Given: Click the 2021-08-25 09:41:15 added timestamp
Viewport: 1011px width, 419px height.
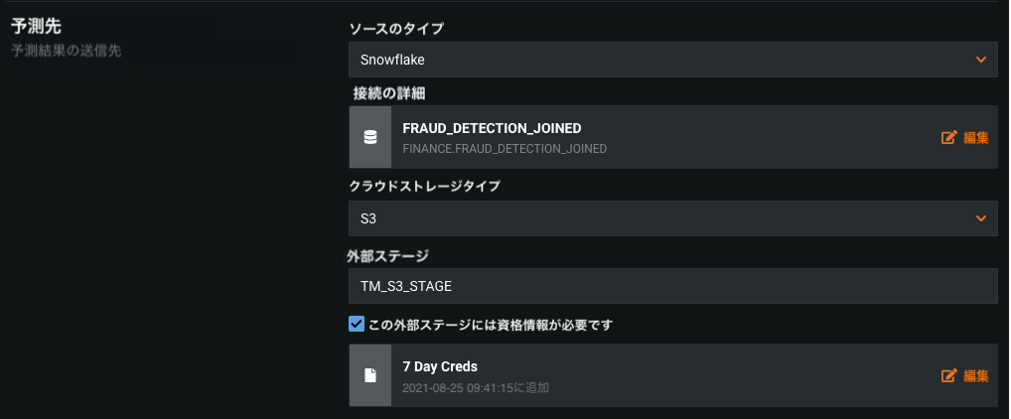Looking at the screenshot, I should coord(476,387).
